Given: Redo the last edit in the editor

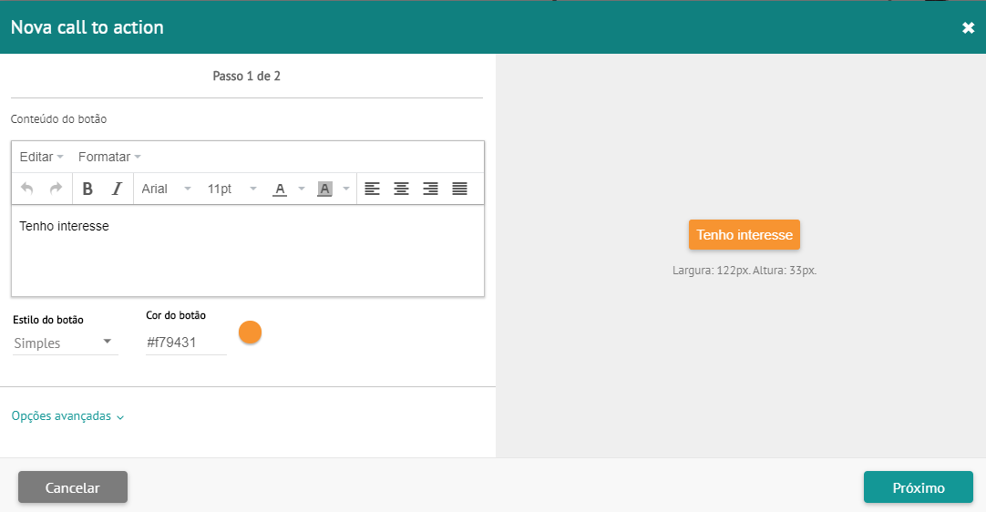Looking at the screenshot, I should coord(56,188).
